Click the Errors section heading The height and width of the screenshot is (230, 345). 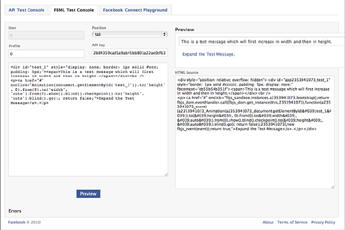[x=15, y=211]
